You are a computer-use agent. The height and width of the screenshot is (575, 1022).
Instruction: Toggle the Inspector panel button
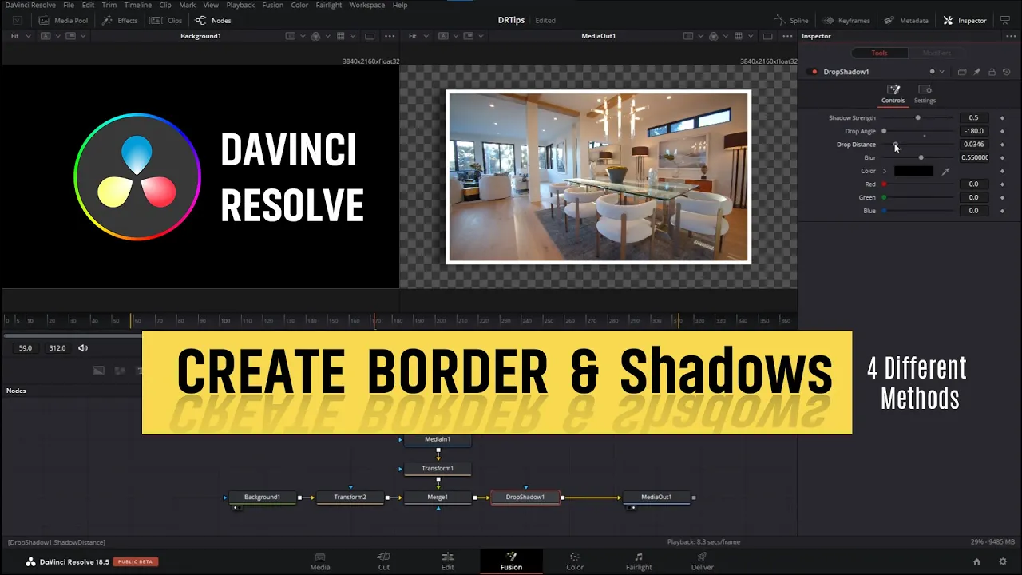click(x=965, y=20)
